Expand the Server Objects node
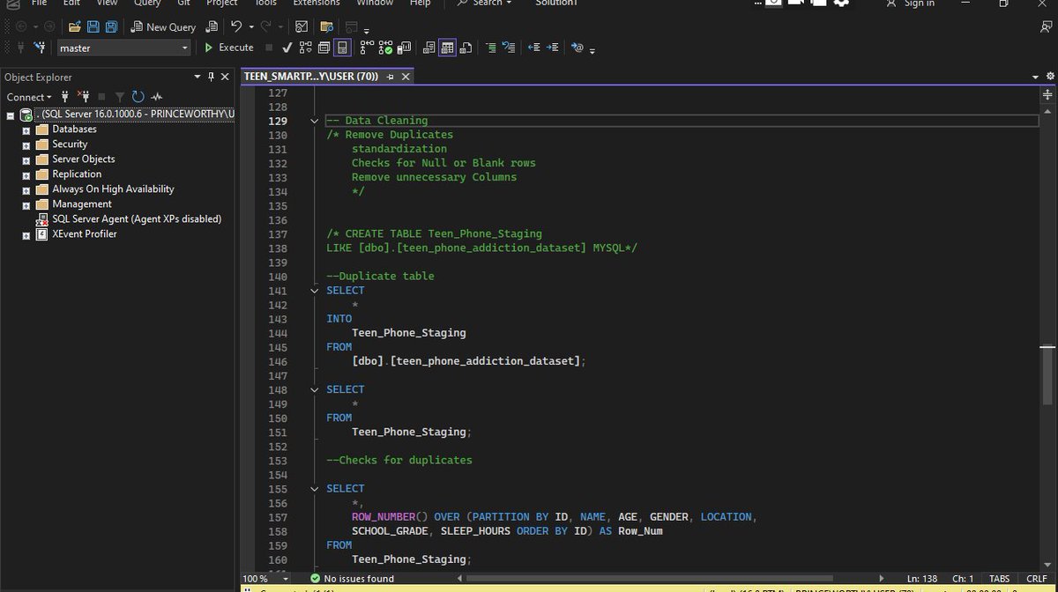The image size is (1058, 592). pyautogui.click(x=26, y=159)
